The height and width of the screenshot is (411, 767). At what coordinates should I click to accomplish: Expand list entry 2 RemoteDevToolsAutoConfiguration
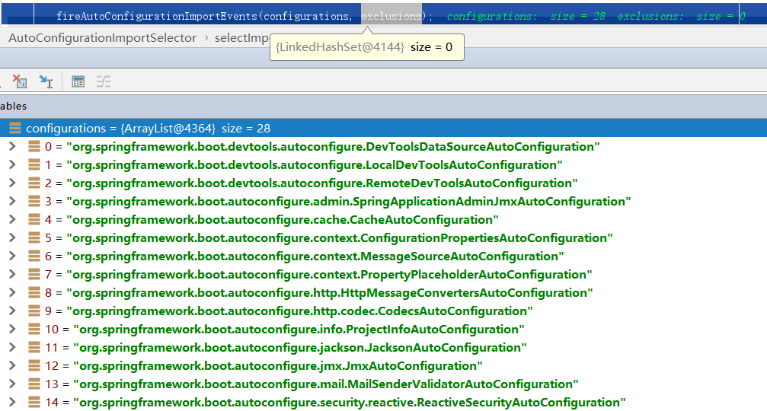tap(13, 183)
